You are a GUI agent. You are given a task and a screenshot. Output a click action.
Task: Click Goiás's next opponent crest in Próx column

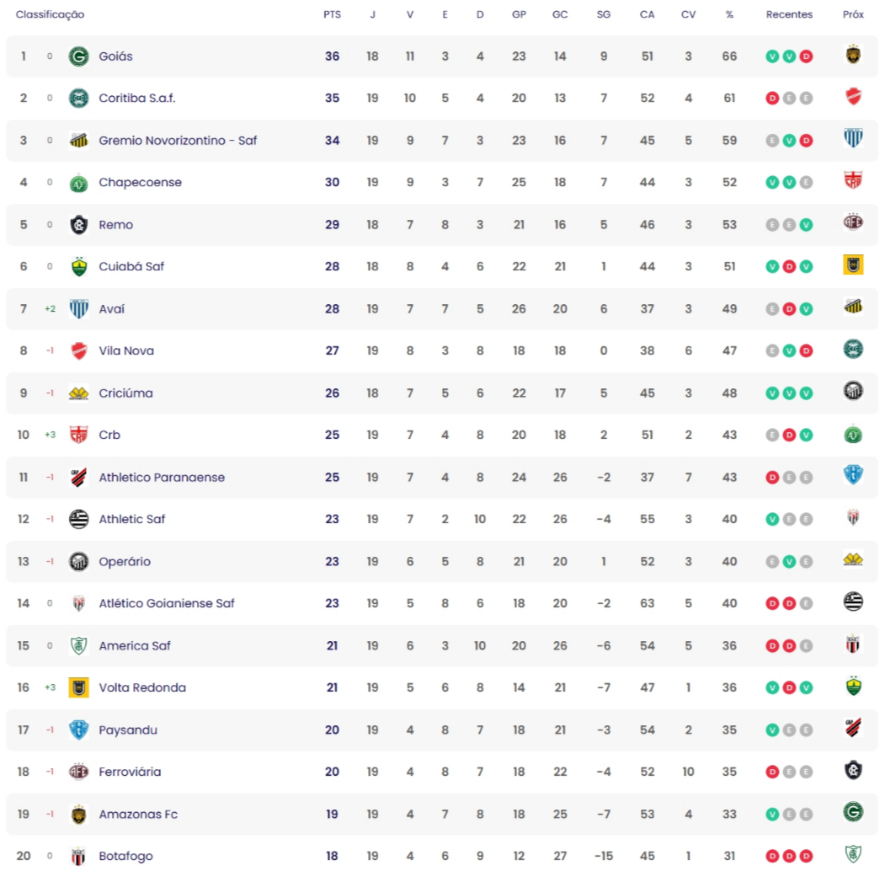(853, 55)
